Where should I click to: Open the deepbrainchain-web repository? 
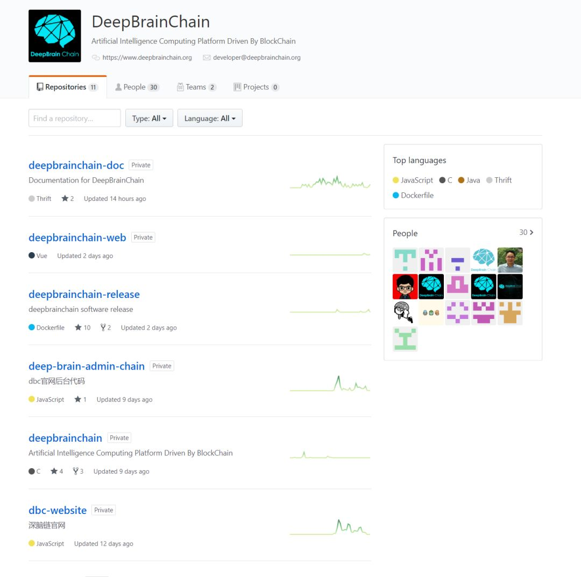coord(77,238)
